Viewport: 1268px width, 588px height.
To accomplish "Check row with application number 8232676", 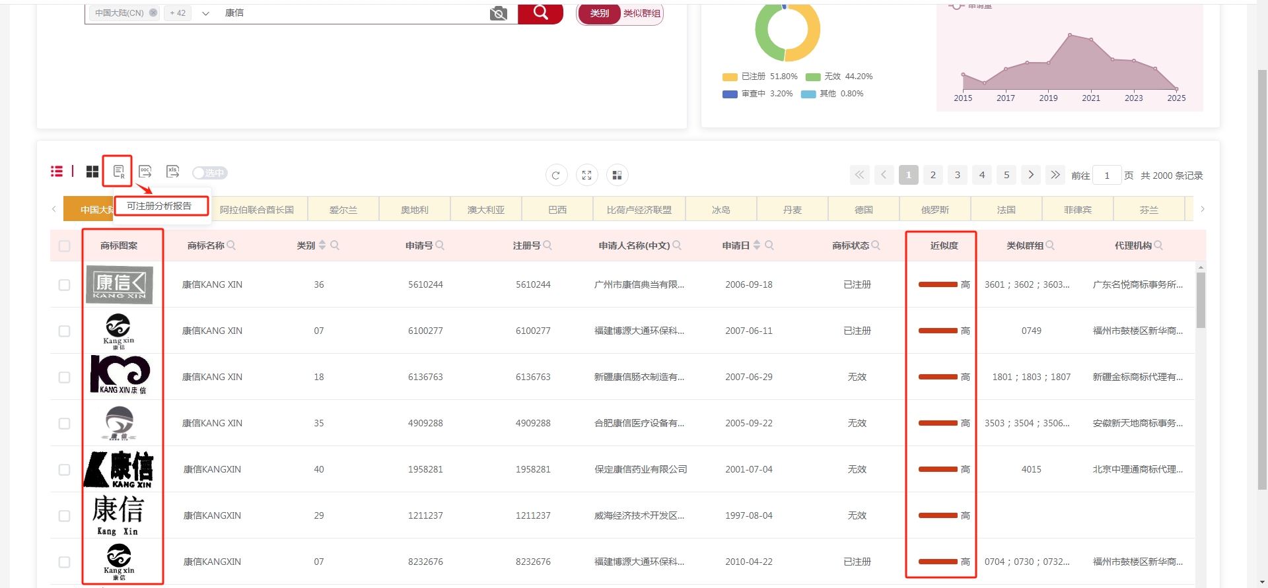I will [x=64, y=562].
